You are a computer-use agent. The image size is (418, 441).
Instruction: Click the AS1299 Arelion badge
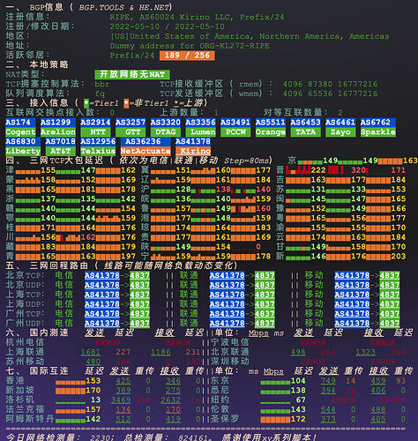[x=58, y=127]
